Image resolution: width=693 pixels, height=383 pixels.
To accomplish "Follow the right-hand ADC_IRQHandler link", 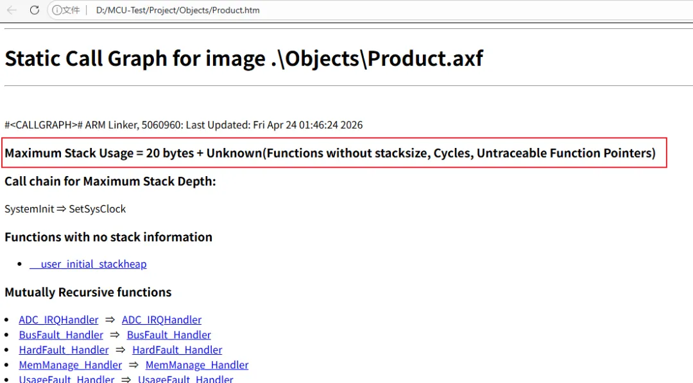I will (162, 320).
